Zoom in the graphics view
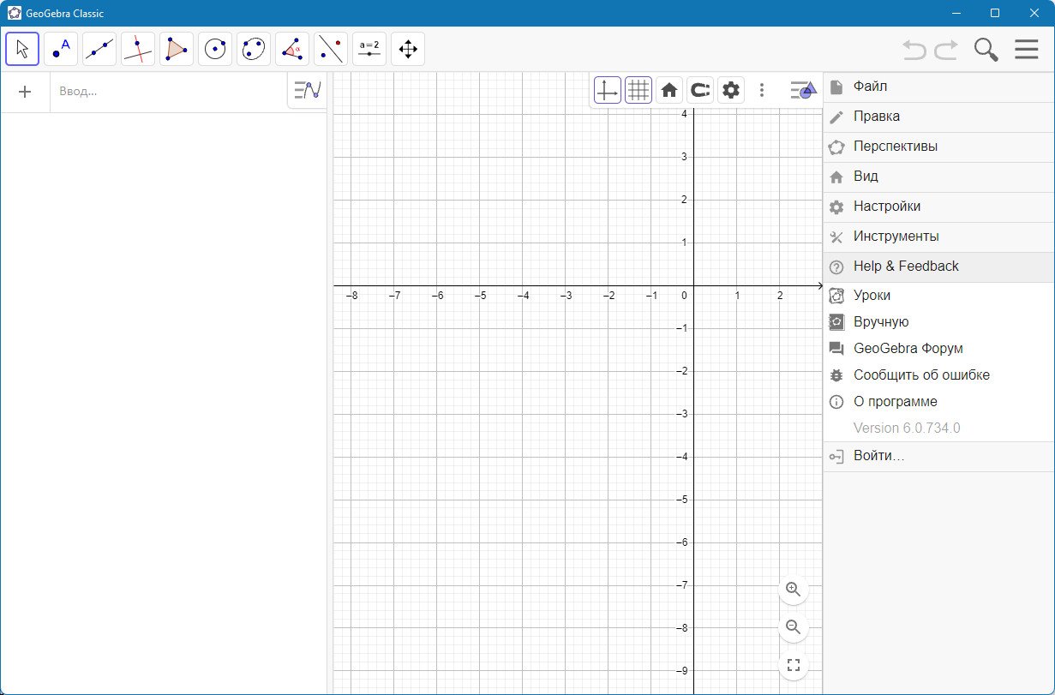This screenshot has height=695, width=1055. coord(794,590)
